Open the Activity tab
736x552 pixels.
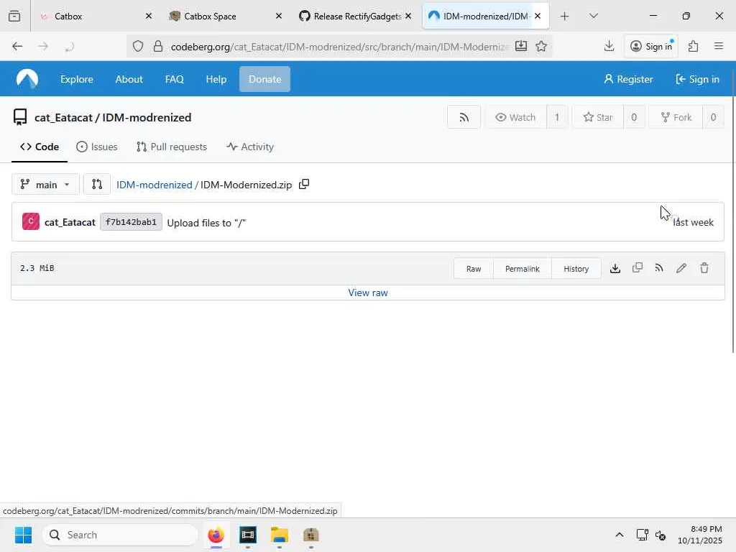(x=250, y=147)
